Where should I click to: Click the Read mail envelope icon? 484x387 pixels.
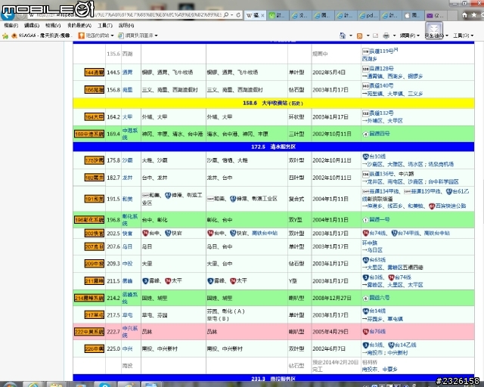375,36
